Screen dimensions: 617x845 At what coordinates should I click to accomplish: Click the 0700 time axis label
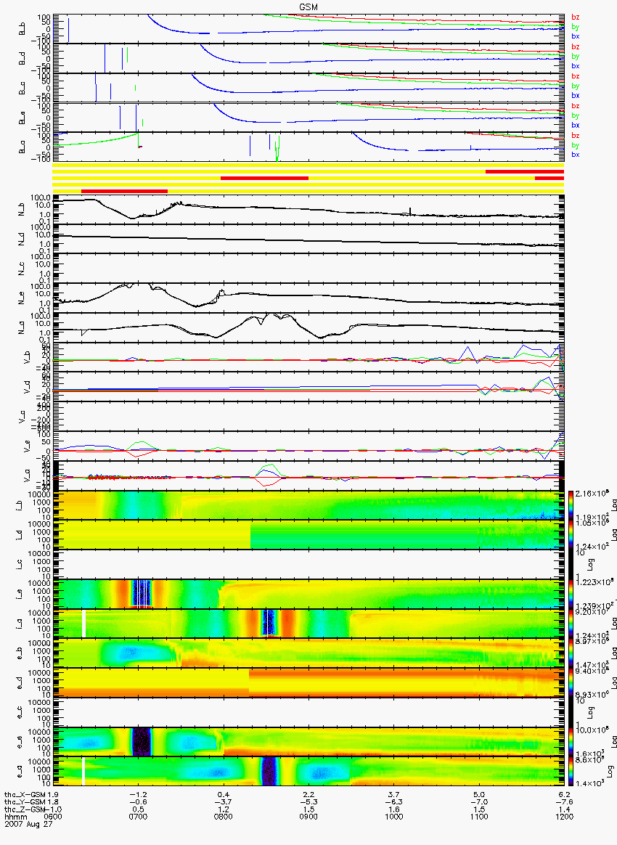tap(138, 817)
